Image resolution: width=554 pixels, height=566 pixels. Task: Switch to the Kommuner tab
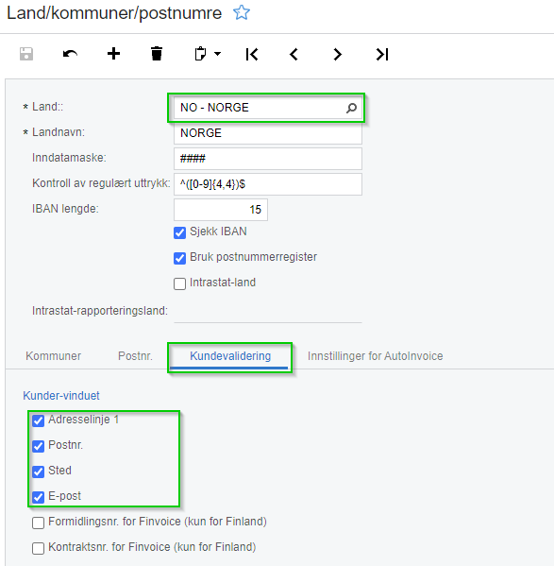(x=54, y=356)
